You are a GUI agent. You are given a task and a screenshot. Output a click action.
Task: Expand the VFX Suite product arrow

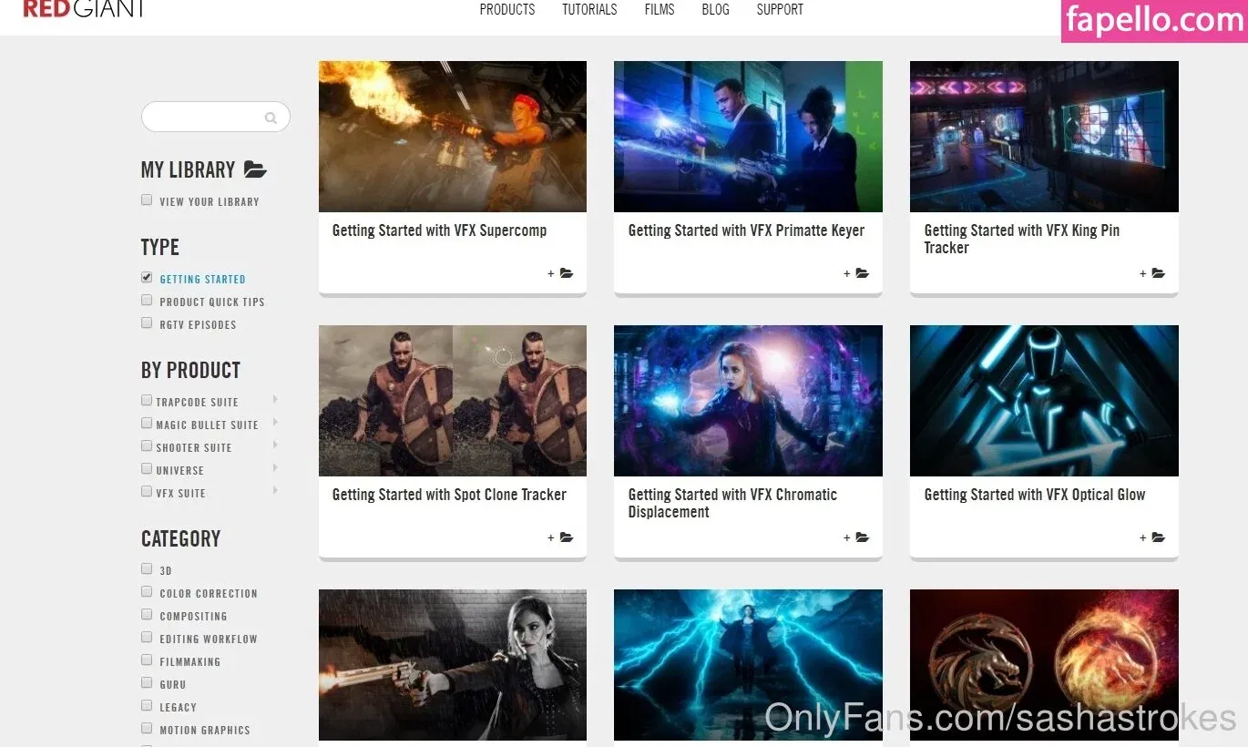[275, 491]
